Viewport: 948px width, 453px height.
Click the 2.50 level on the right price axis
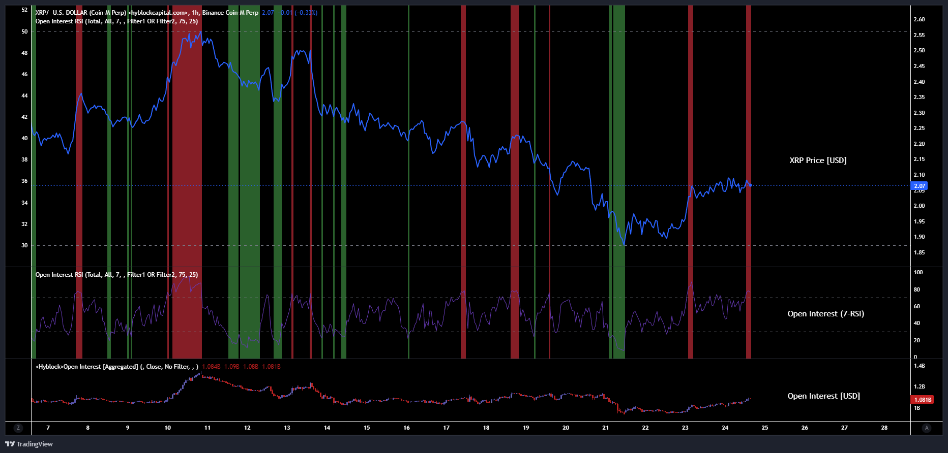[x=919, y=51]
